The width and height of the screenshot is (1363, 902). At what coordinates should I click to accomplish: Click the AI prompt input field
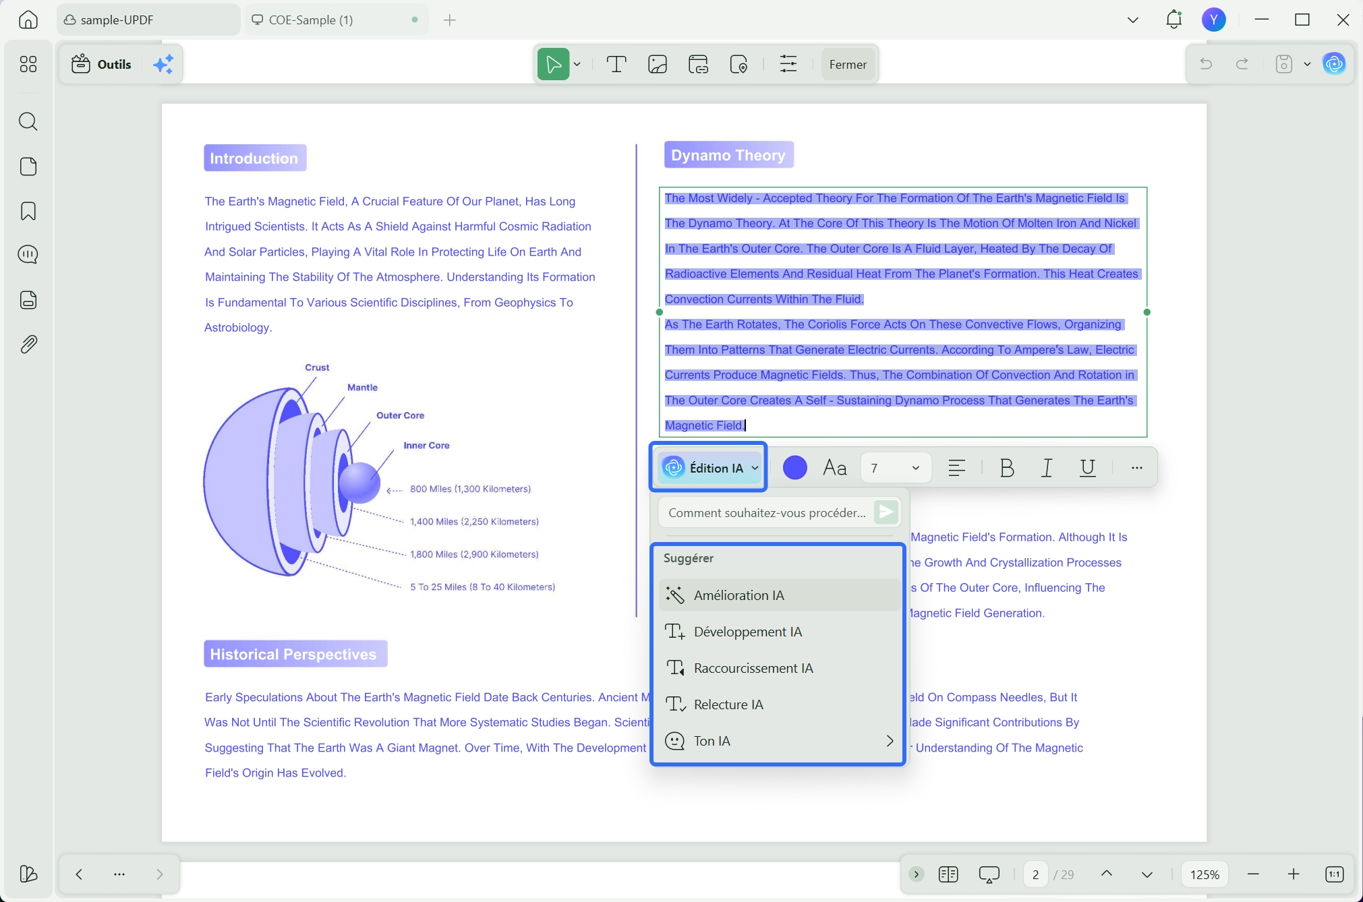(x=767, y=513)
